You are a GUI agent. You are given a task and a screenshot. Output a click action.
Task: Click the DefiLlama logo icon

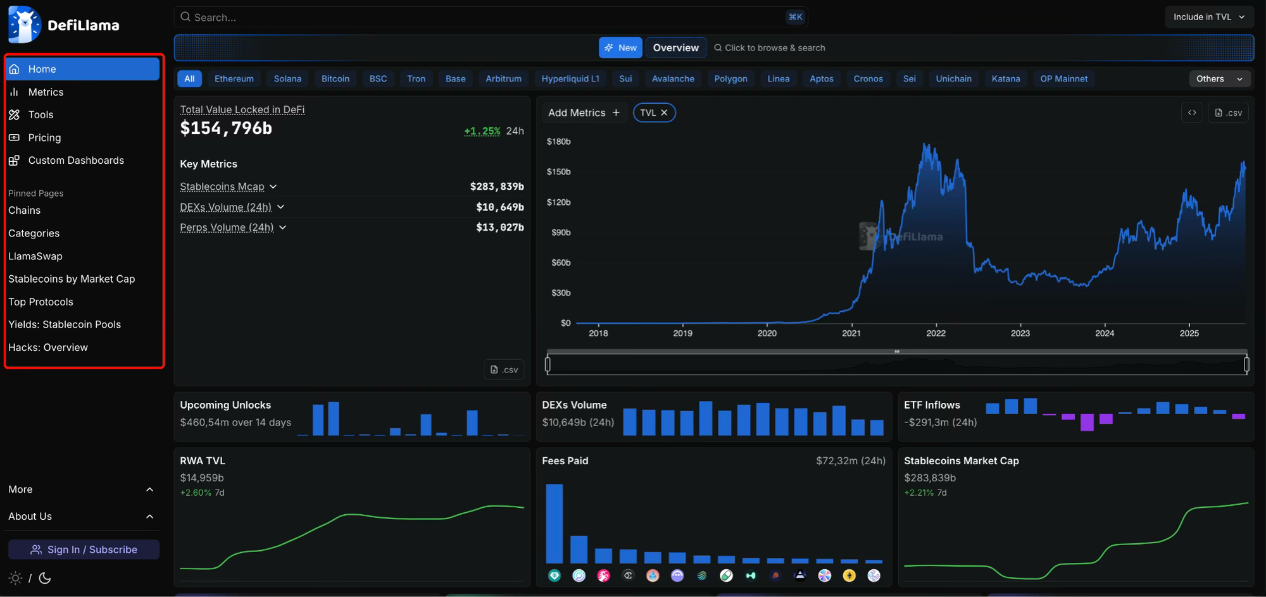point(25,25)
